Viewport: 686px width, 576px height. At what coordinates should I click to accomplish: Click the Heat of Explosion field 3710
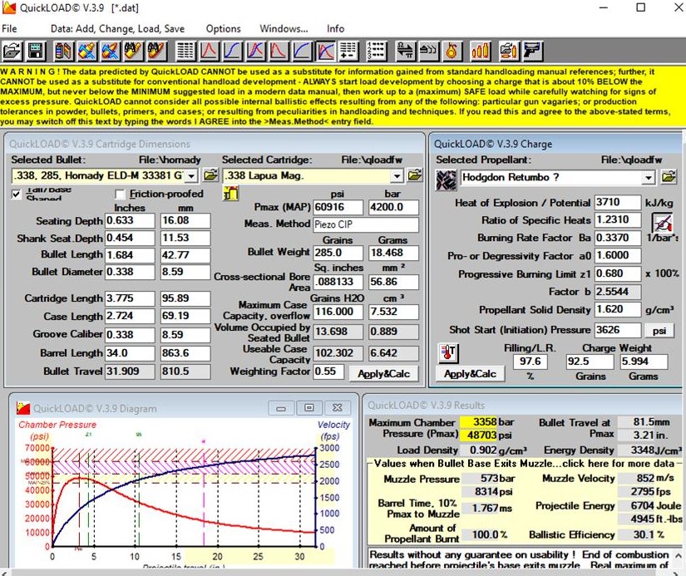[x=617, y=202]
